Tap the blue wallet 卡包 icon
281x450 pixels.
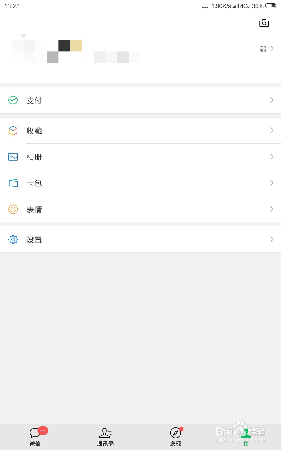point(13,183)
